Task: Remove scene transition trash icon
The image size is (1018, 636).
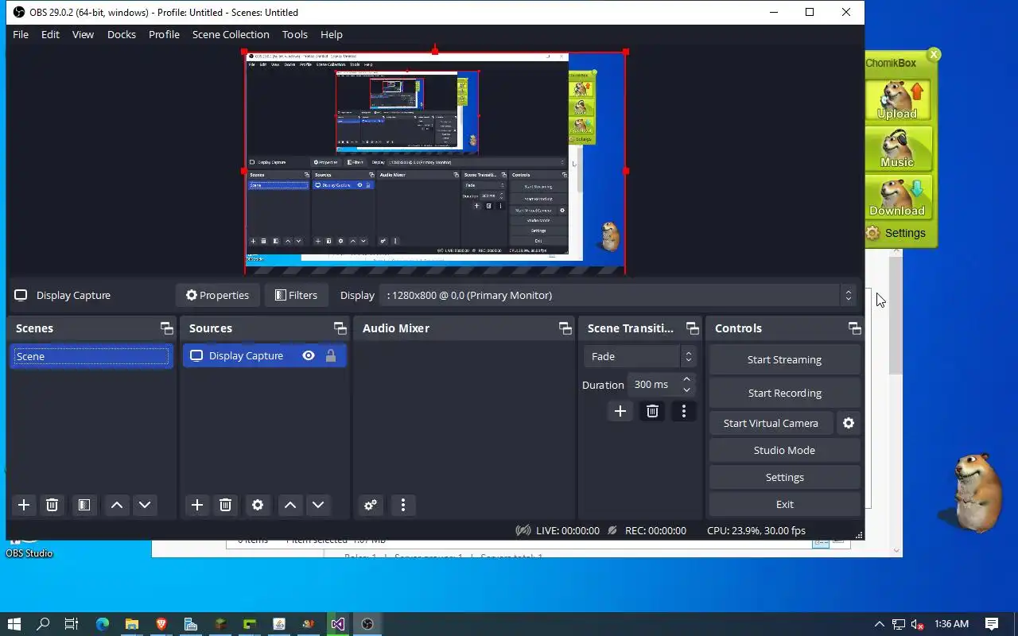Action: coord(652,411)
